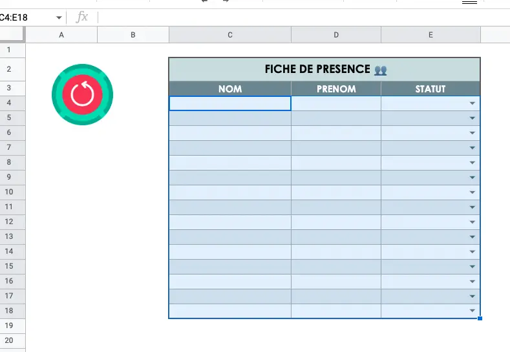Click the red reset circular arrow button
The width and height of the screenshot is (510, 352).
[82, 94]
